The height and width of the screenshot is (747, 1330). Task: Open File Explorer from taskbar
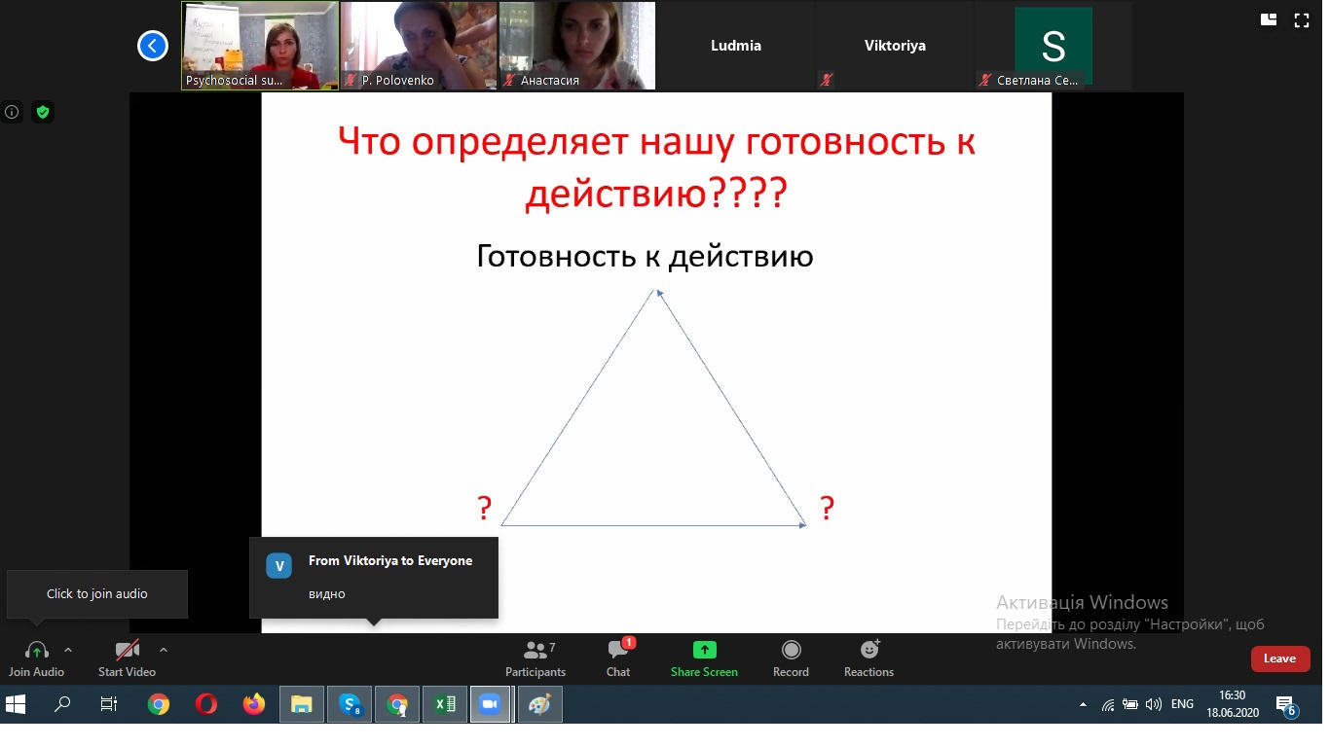tap(301, 704)
